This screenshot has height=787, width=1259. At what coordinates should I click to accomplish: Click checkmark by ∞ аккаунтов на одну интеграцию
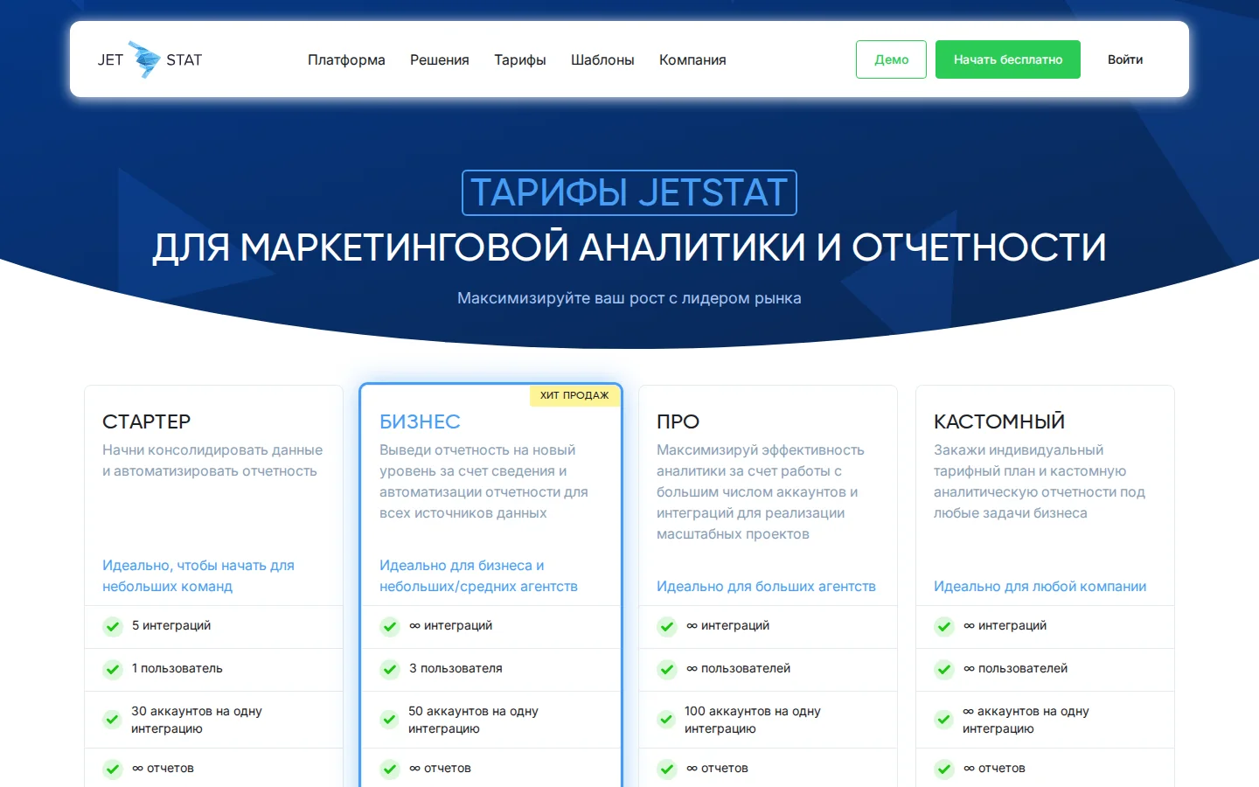[x=943, y=720]
